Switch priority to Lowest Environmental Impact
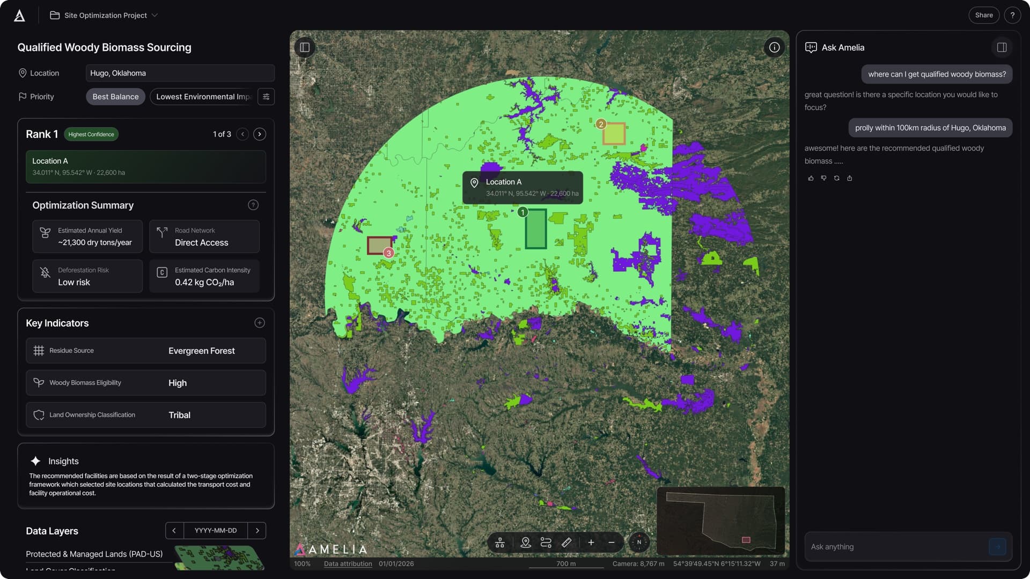The image size is (1030, 579). coord(204,96)
